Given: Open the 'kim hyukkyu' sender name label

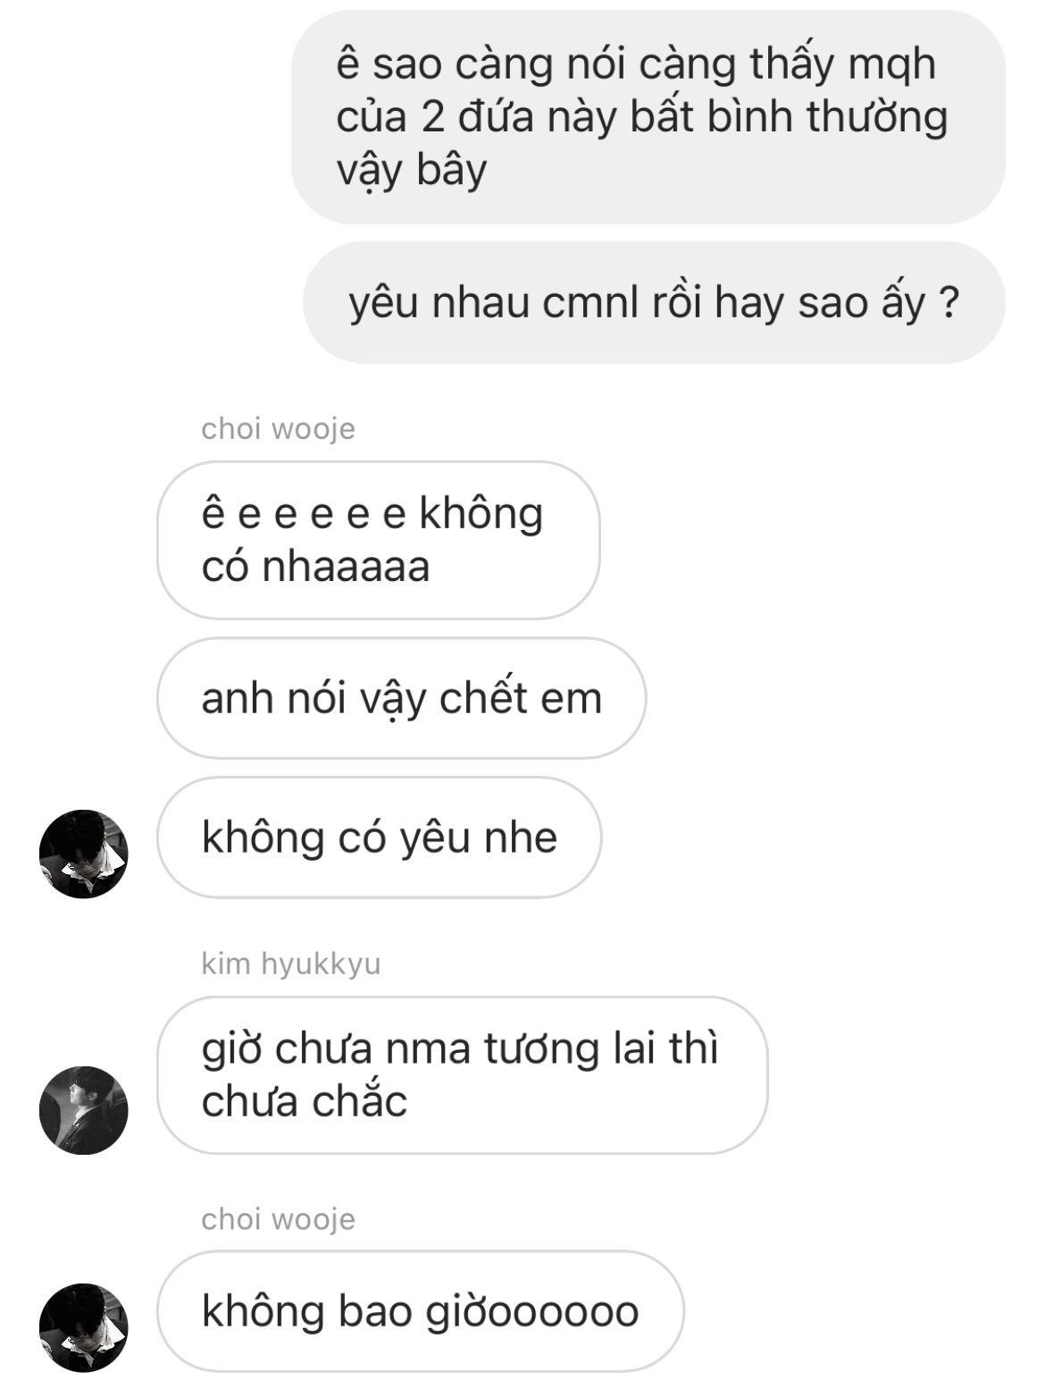Looking at the screenshot, I should 291,963.
